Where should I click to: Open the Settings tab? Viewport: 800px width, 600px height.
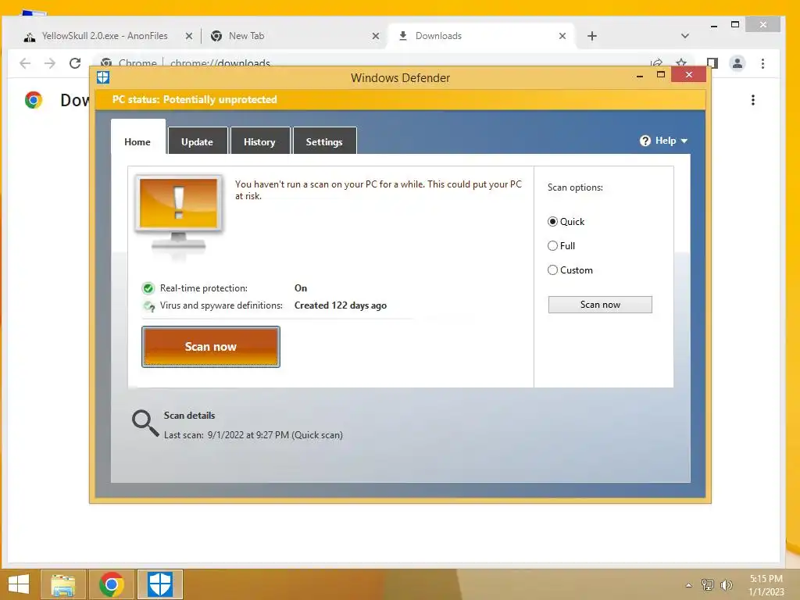324,141
